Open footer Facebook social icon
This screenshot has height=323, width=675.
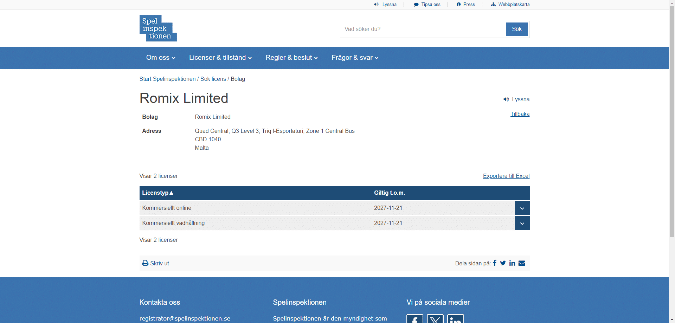[x=415, y=319]
